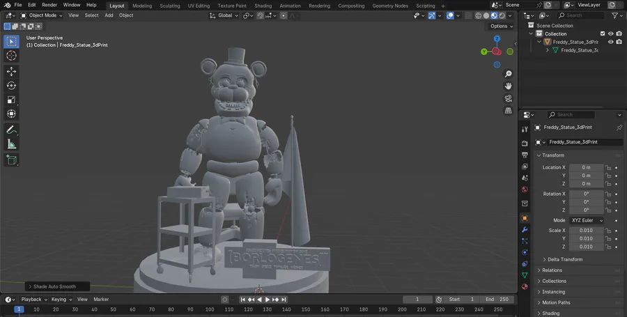Click the End frame field showing 250

[x=497, y=300]
